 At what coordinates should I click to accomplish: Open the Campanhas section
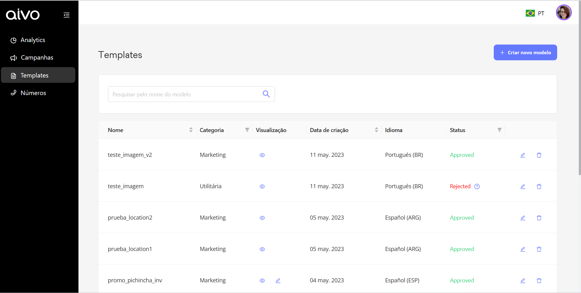[x=37, y=58]
